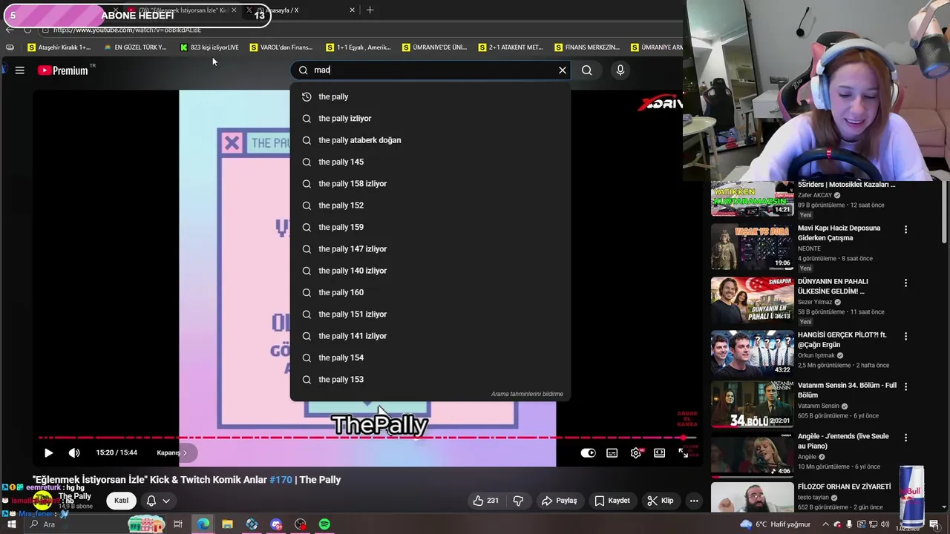Open options for Angèle J'entends video
The image size is (950, 534).
pyautogui.click(x=905, y=438)
